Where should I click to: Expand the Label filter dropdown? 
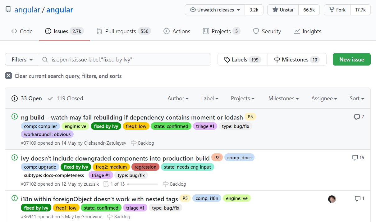[x=210, y=98]
